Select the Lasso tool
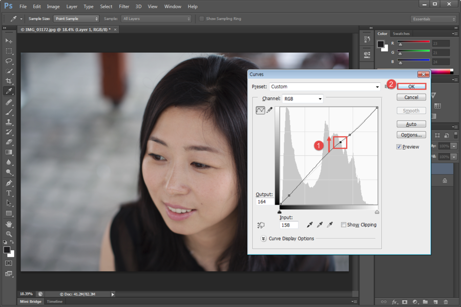The image size is (461, 307). tap(9, 61)
